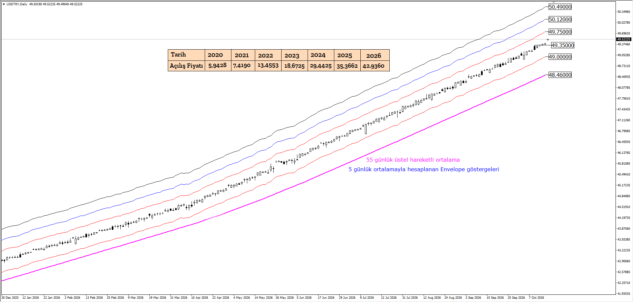The height and width of the screenshot is (302, 633).
Task: Click the 30 Dec 2025 date on time axis
Action: [10, 298]
